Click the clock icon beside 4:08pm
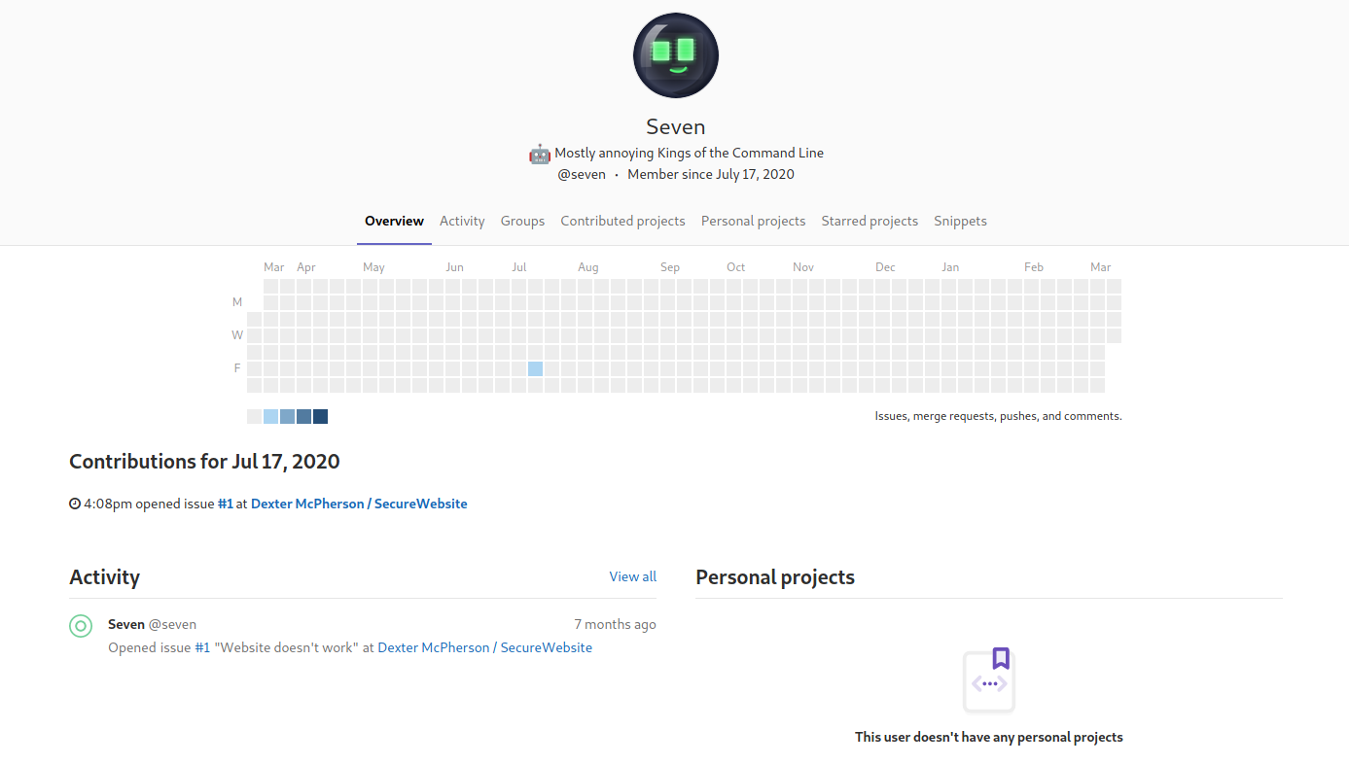The width and height of the screenshot is (1349, 765). pyautogui.click(x=75, y=504)
